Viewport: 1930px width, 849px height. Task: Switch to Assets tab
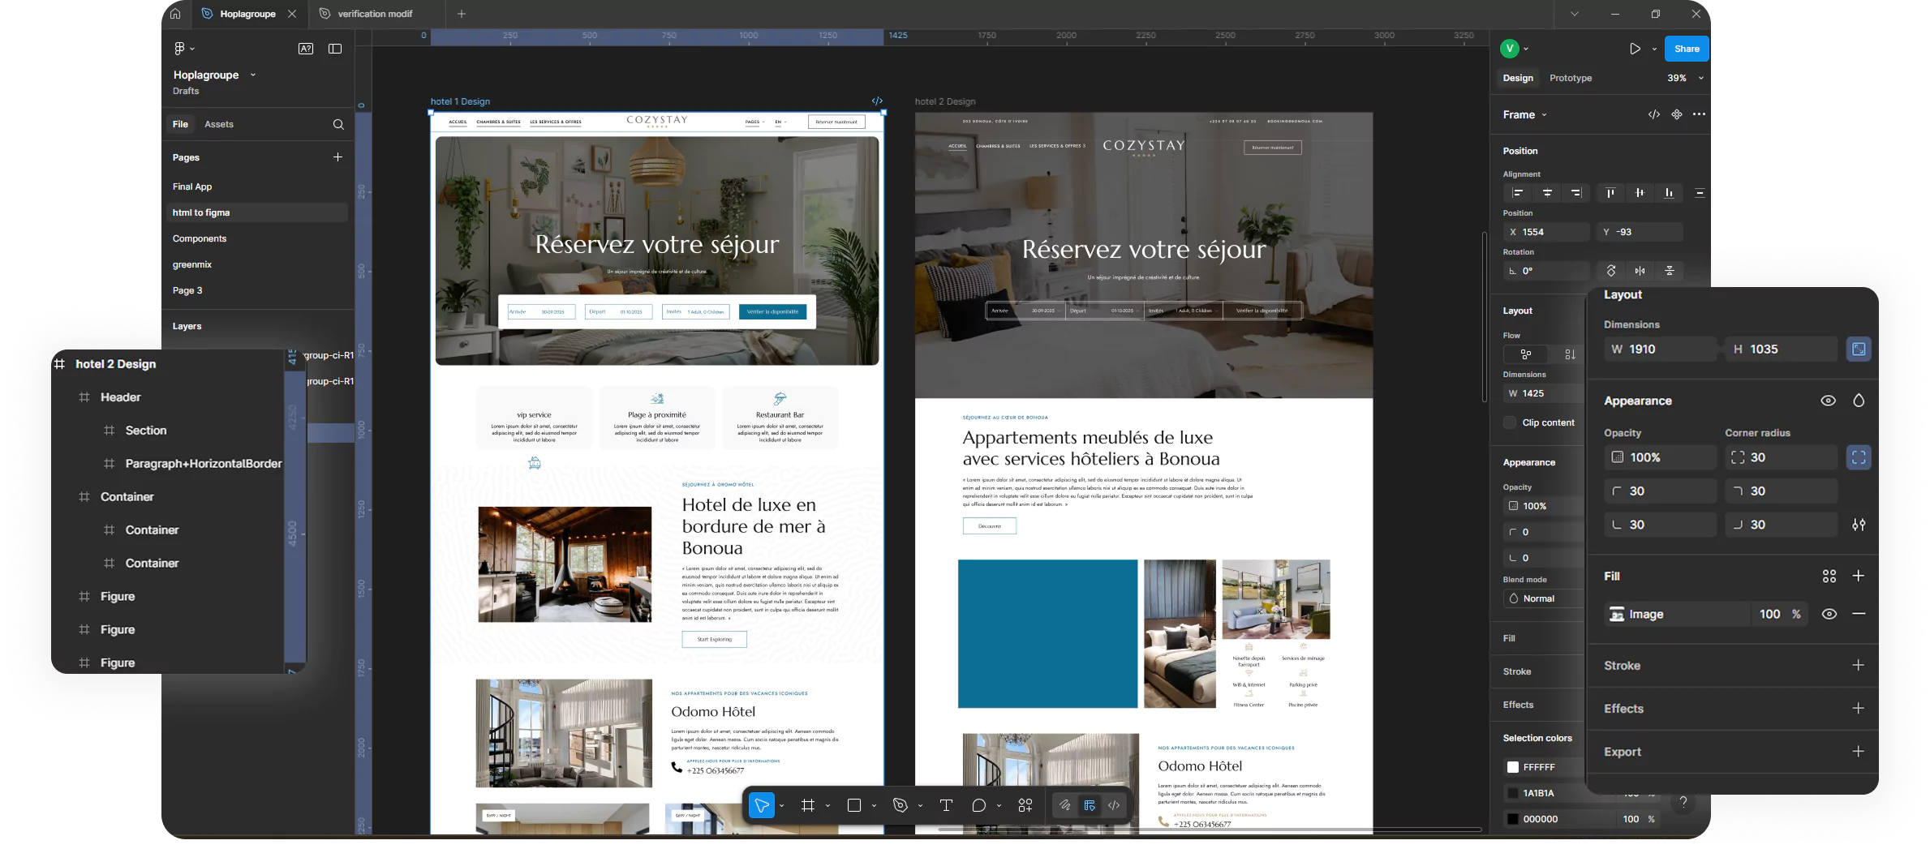click(218, 124)
